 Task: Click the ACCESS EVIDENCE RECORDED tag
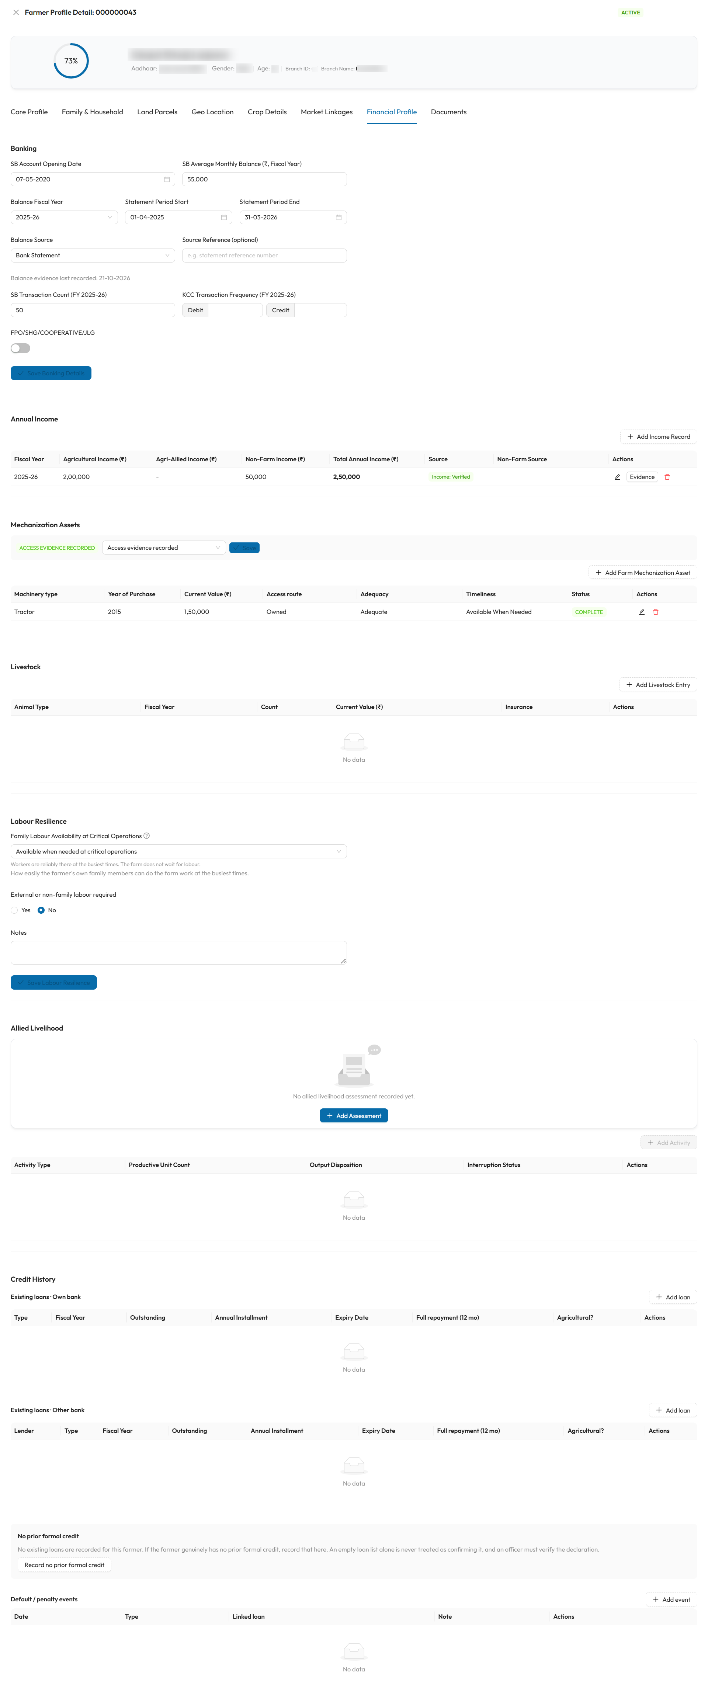click(57, 548)
